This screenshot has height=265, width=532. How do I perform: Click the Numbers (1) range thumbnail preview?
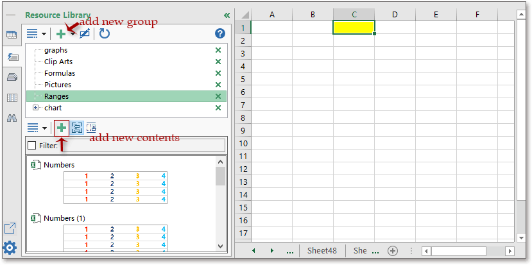pos(116,238)
